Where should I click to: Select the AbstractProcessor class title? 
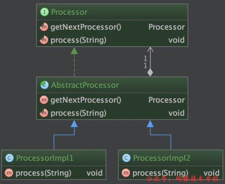coord(85,85)
